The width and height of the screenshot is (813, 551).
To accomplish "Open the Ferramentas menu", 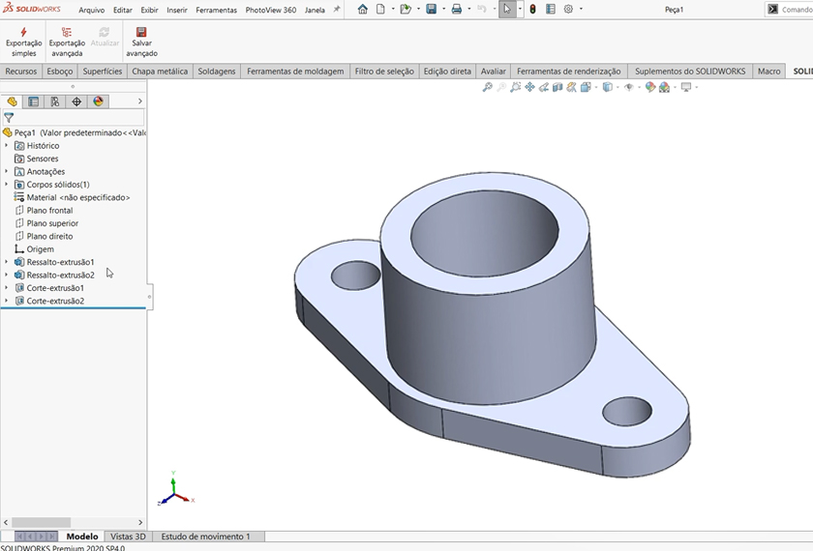I will [216, 10].
